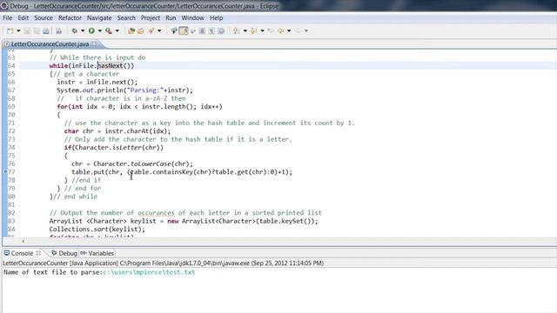This screenshot has width=557, height=313.
Task: Click "Collections.sort(keylist);" on line 84
Action: (x=97, y=230)
